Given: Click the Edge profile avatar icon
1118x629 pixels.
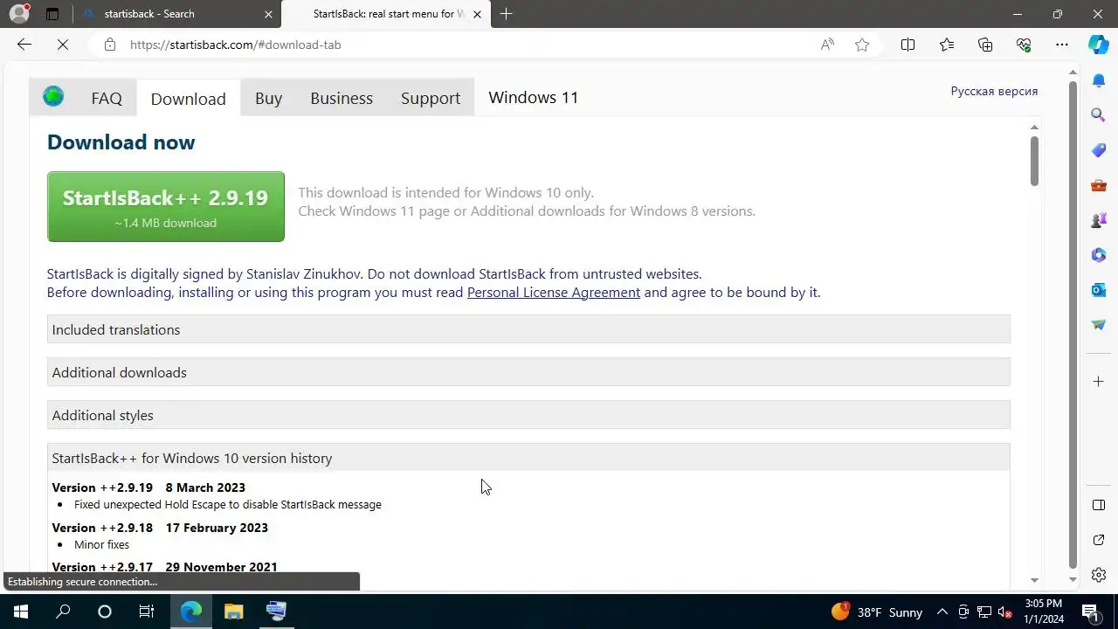Looking at the screenshot, I should point(18,14).
